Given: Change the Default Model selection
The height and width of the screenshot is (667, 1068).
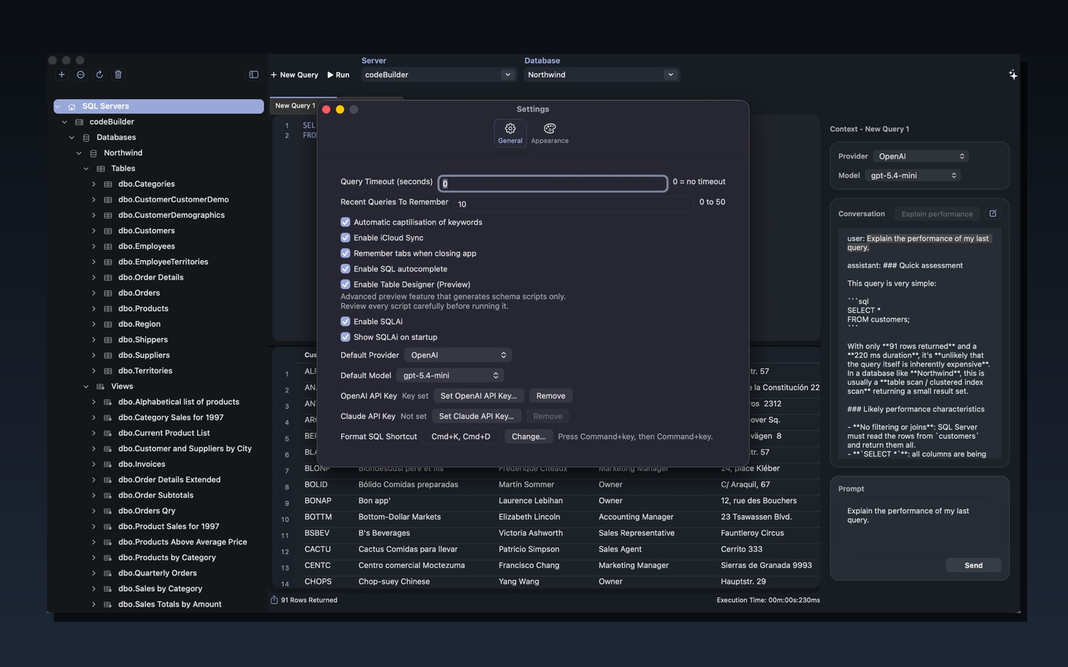Looking at the screenshot, I should [449, 375].
